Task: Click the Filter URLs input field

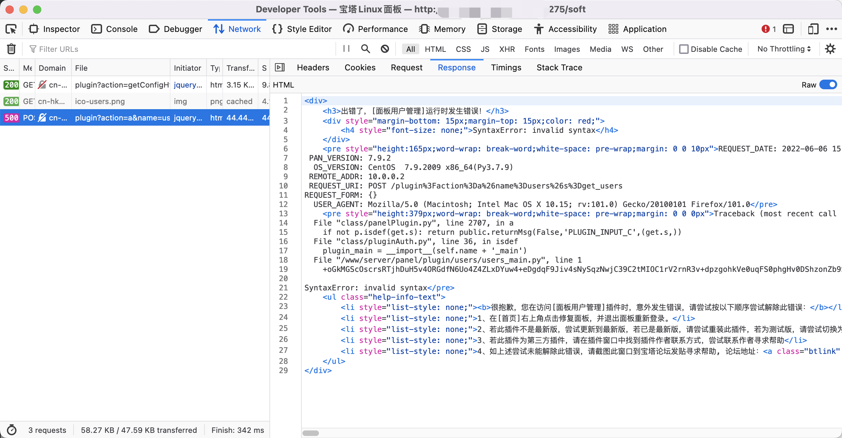Action: (103, 49)
